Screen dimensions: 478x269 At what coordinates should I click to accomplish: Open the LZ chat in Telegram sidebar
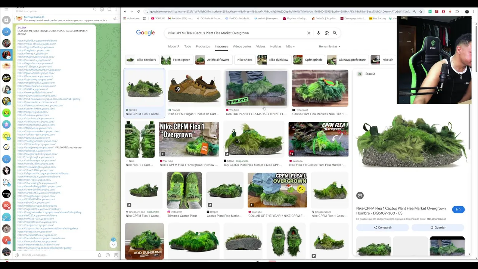tap(6, 32)
